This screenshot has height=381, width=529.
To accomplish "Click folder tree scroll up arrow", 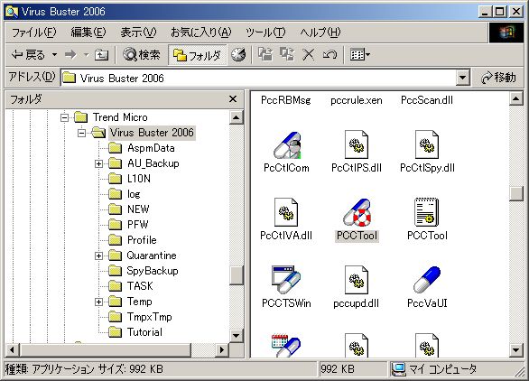I will coord(237,117).
